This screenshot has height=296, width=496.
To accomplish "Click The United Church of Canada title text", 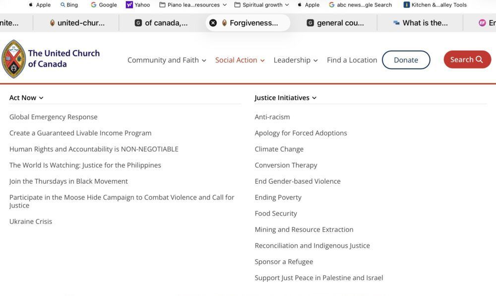I will [x=64, y=59].
